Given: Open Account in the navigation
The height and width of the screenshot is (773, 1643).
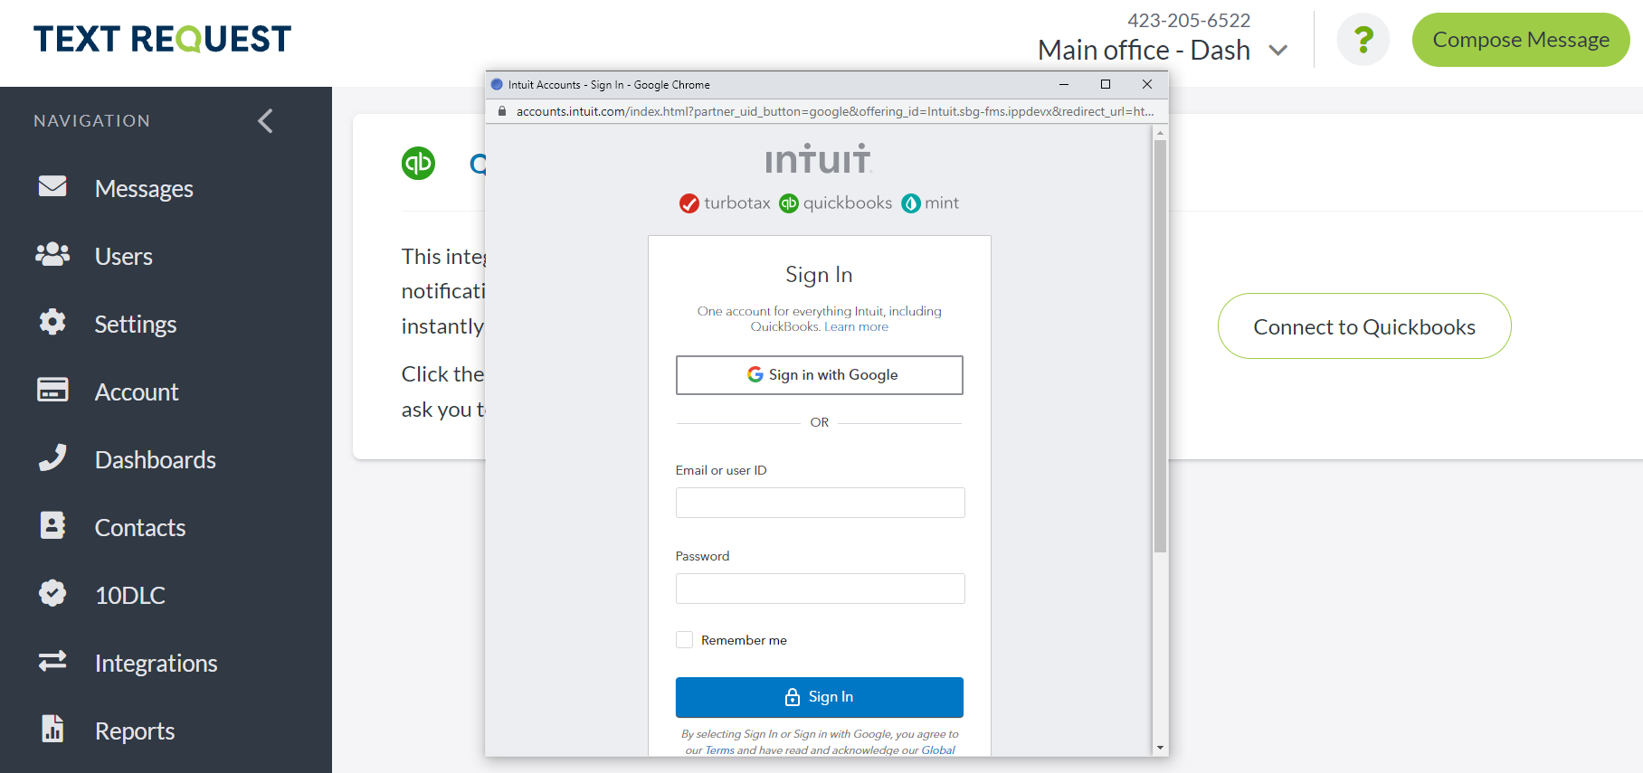Looking at the screenshot, I should point(137,391).
